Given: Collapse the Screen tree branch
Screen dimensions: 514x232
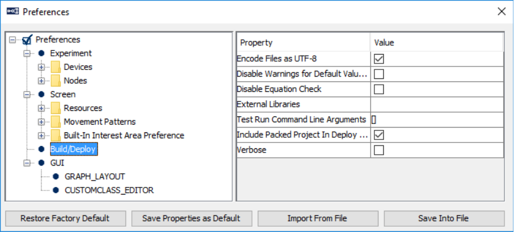Looking at the screenshot, I should [27, 94].
